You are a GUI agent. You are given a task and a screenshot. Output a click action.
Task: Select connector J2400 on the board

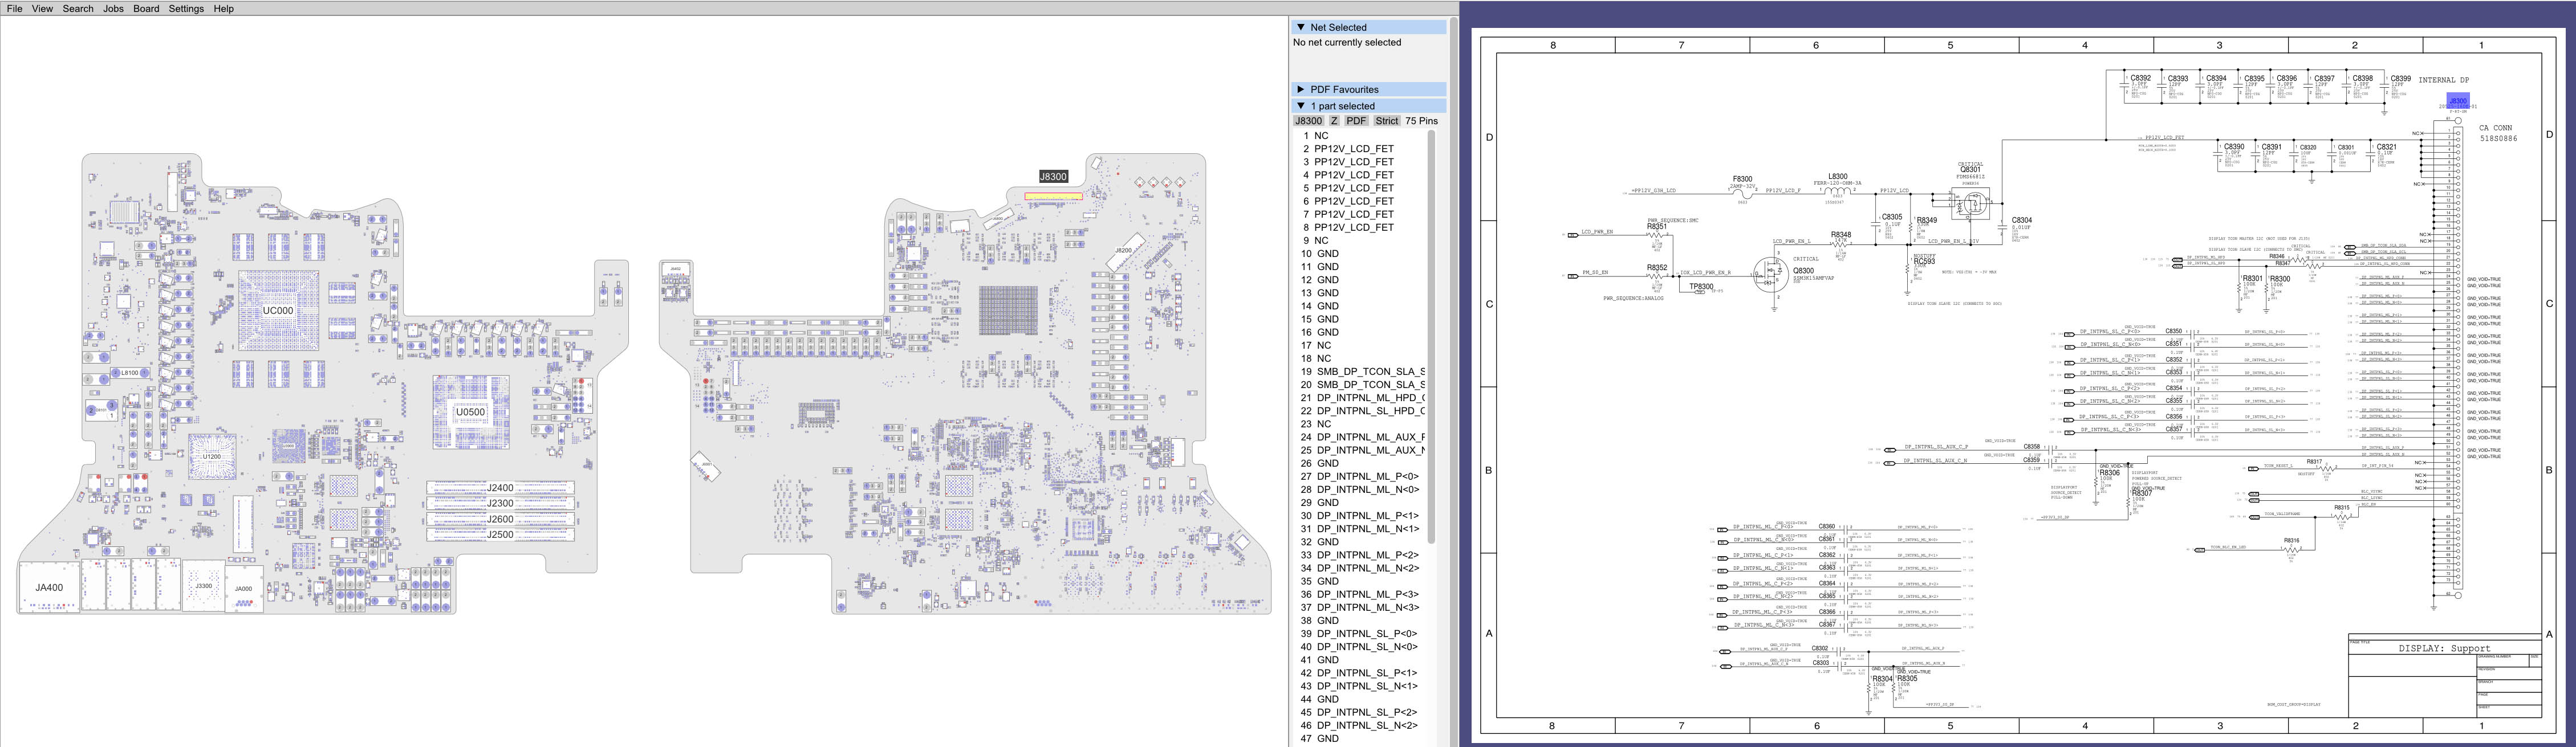tap(500, 488)
